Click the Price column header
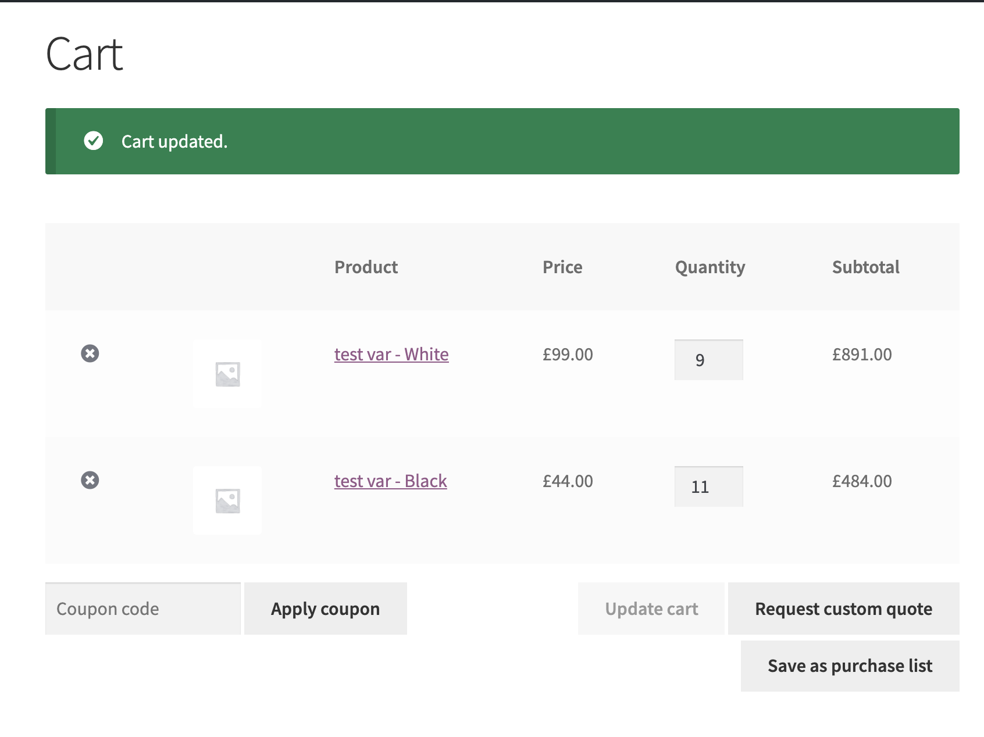 [562, 267]
